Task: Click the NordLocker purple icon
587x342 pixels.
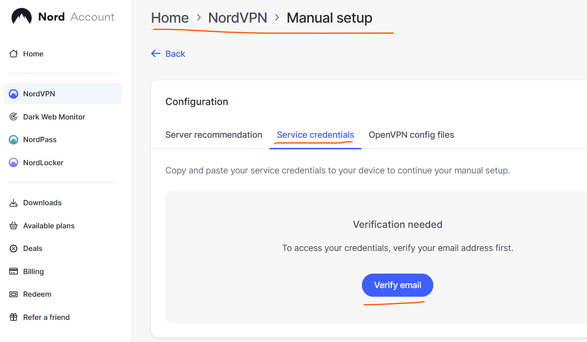Action: point(13,163)
